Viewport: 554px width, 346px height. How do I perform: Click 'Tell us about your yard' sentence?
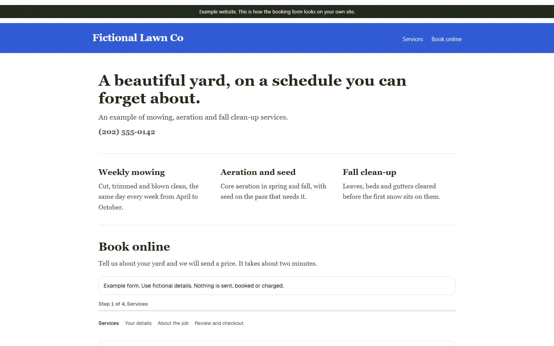point(208,263)
